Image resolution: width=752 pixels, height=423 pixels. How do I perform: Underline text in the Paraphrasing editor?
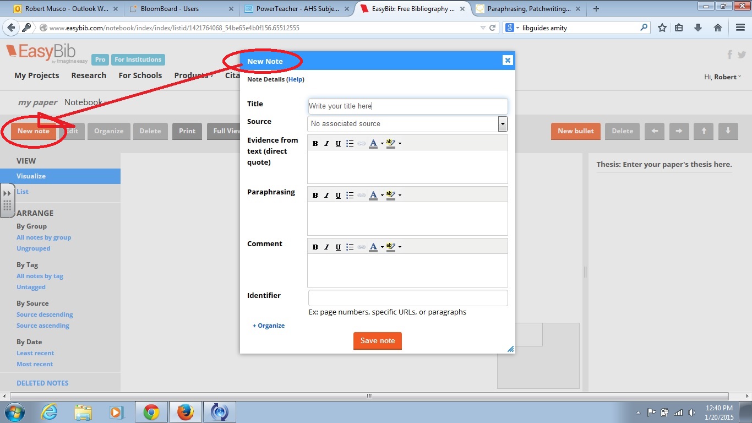pyautogui.click(x=338, y=195)
